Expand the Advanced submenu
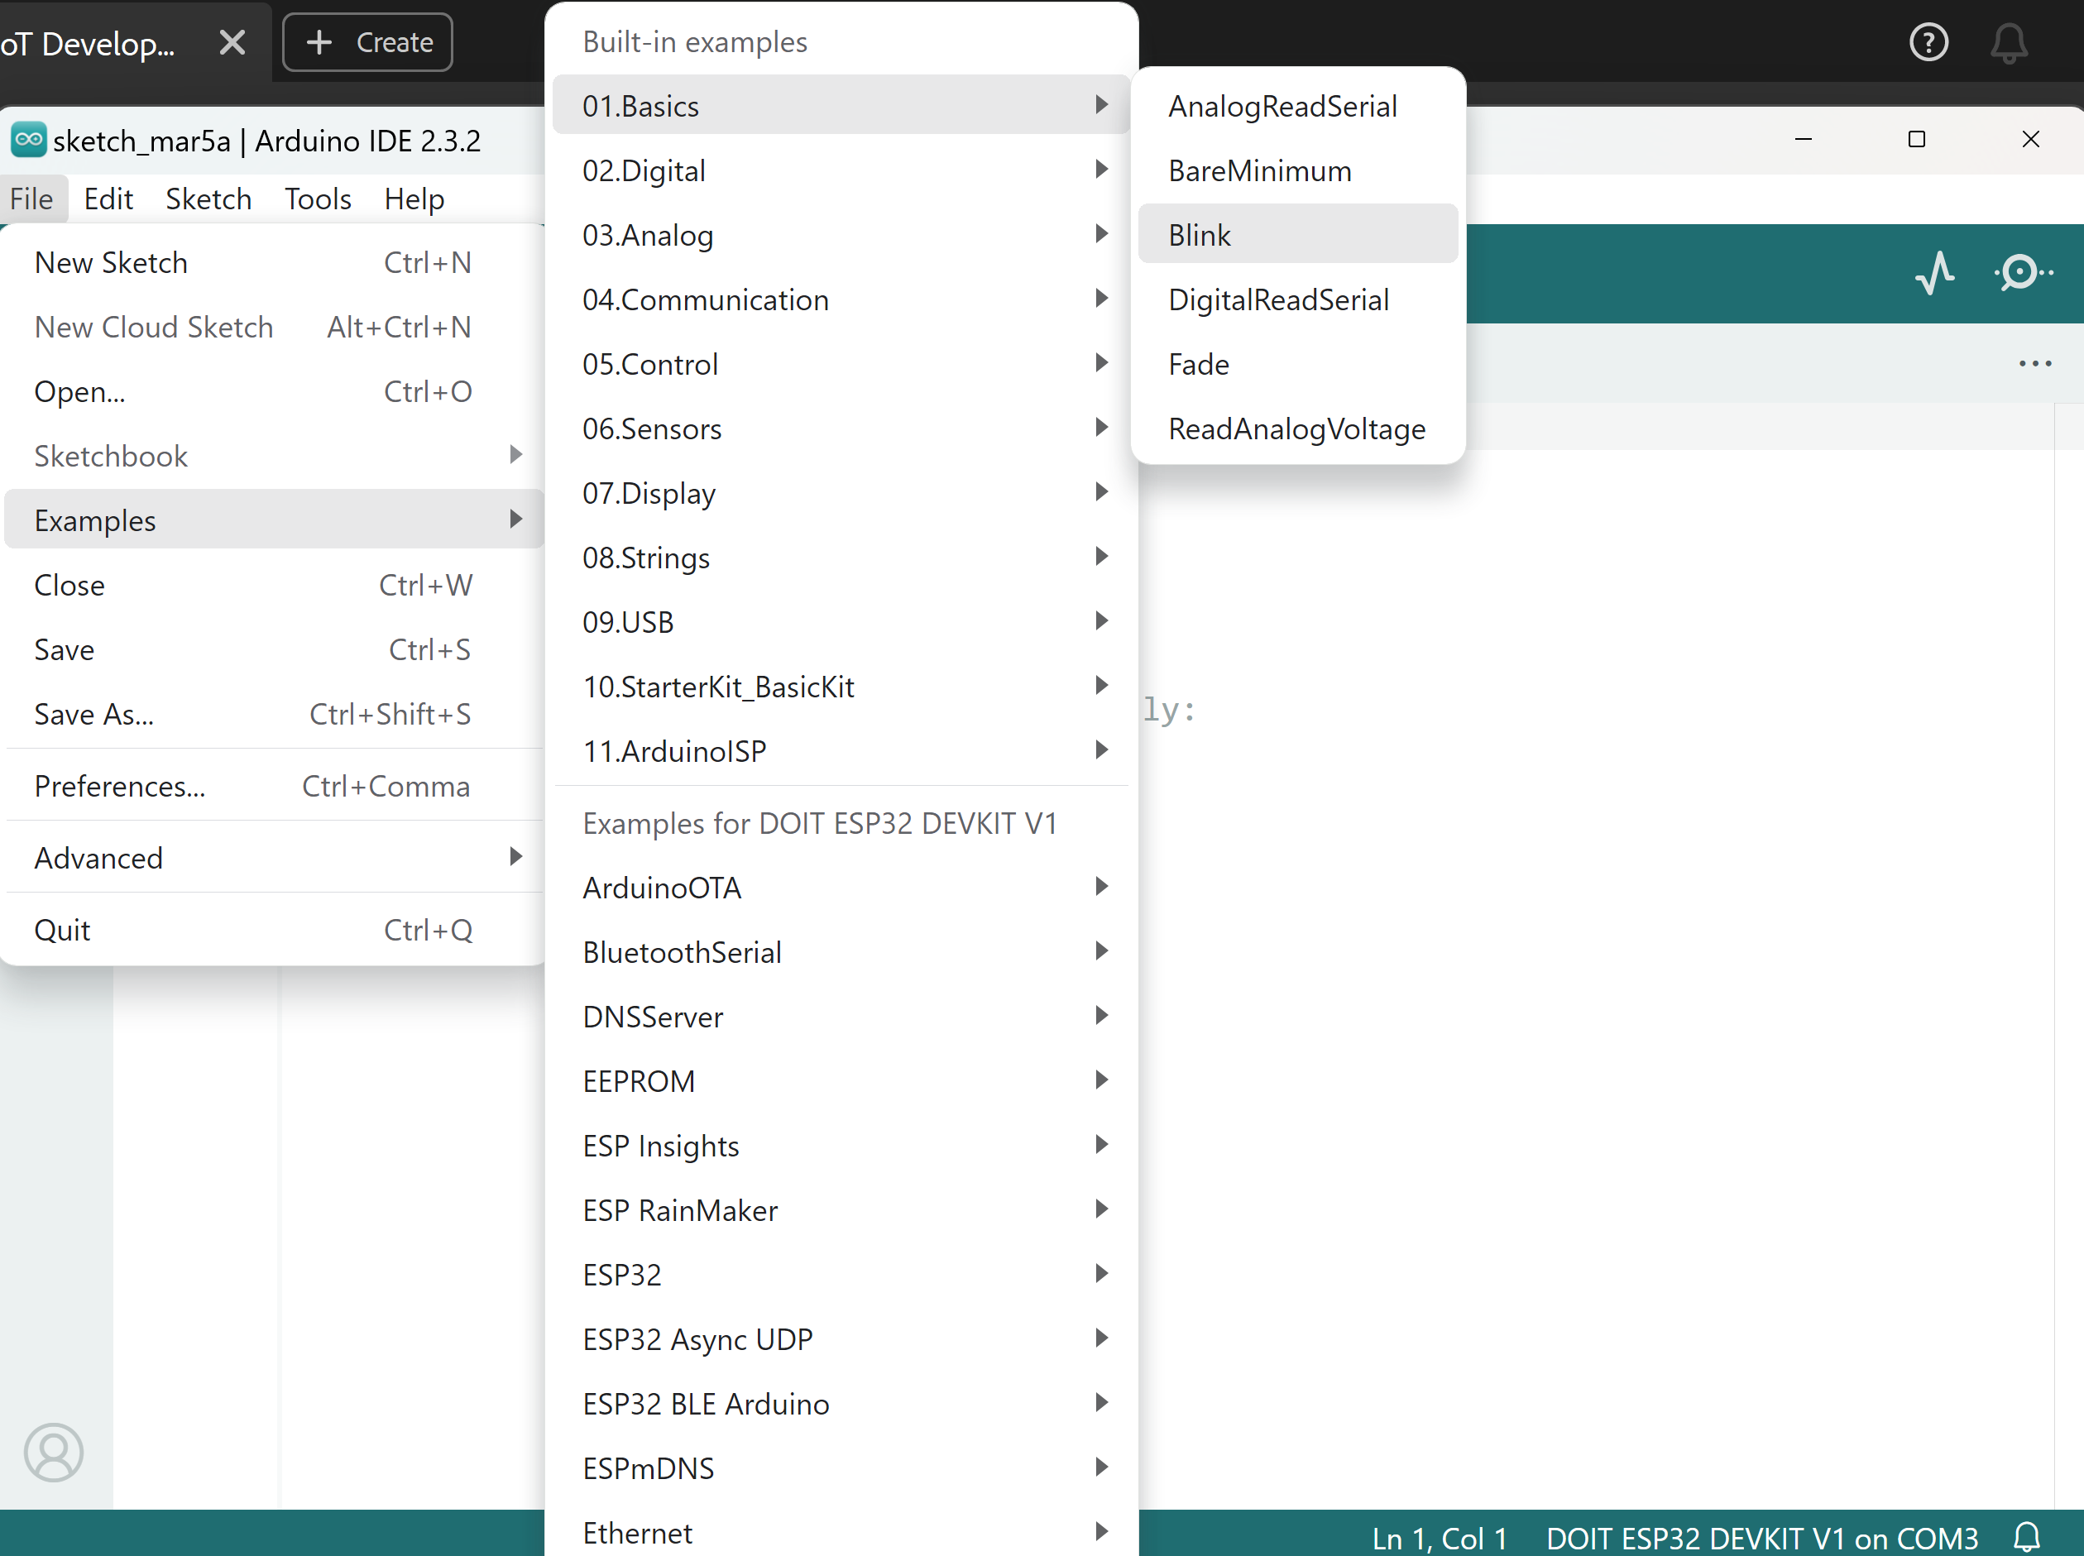Viewport: 2084px width, 1556px height. pyautogui.click(x=273, y=857)
